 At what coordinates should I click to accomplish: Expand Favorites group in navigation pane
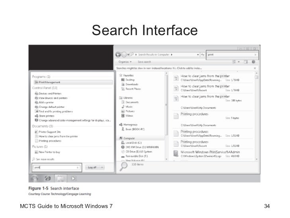pos(126,75)
